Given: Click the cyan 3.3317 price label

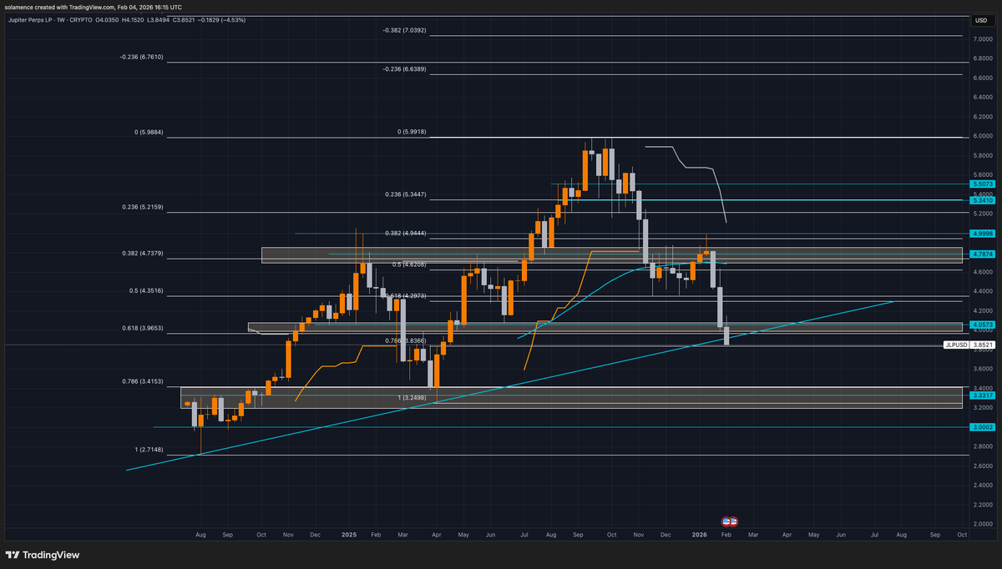Looking at the screenshot, I should point(982,395).
